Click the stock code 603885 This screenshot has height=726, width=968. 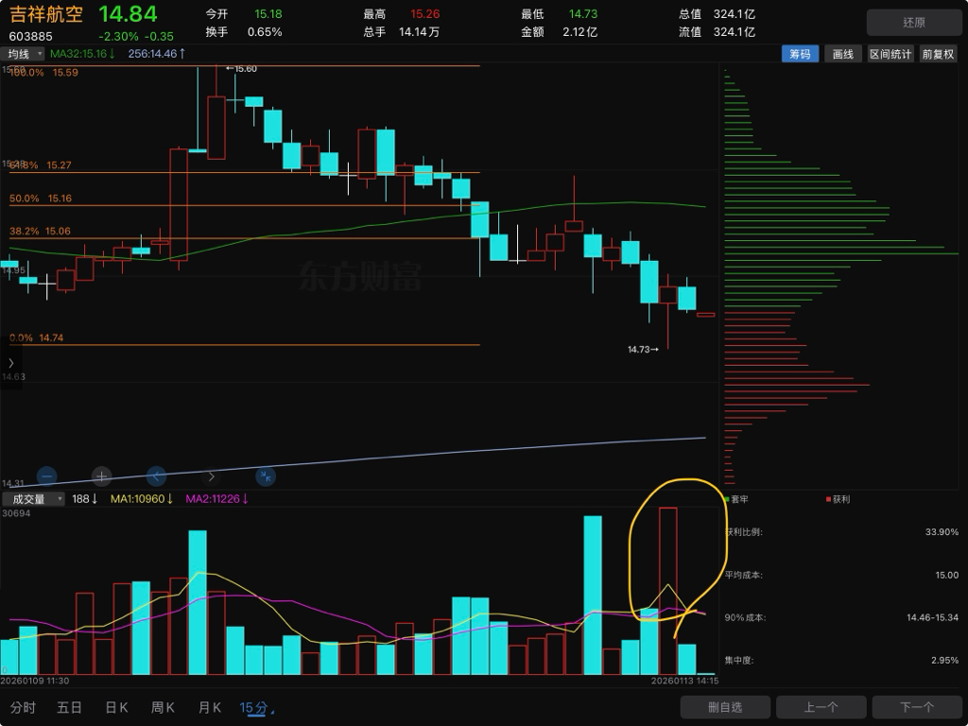[31, 37]
